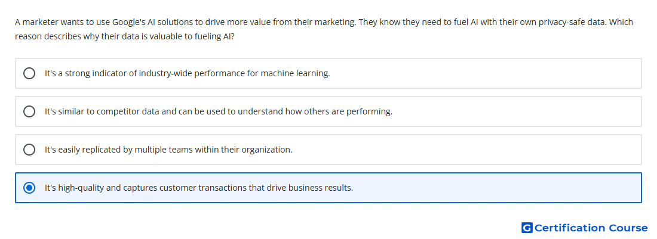
Task: Click the phrase 'Google's AI solutions' in the question
Action: [x=148, y=22]
